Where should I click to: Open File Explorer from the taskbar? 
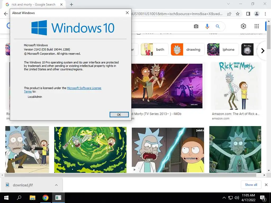33,198
